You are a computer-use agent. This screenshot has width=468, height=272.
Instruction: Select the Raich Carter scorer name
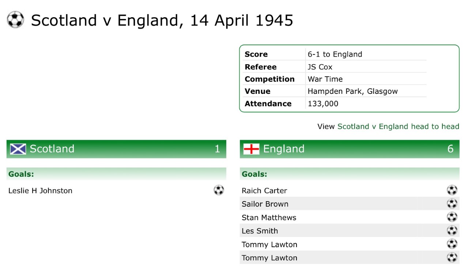(264, 191)
